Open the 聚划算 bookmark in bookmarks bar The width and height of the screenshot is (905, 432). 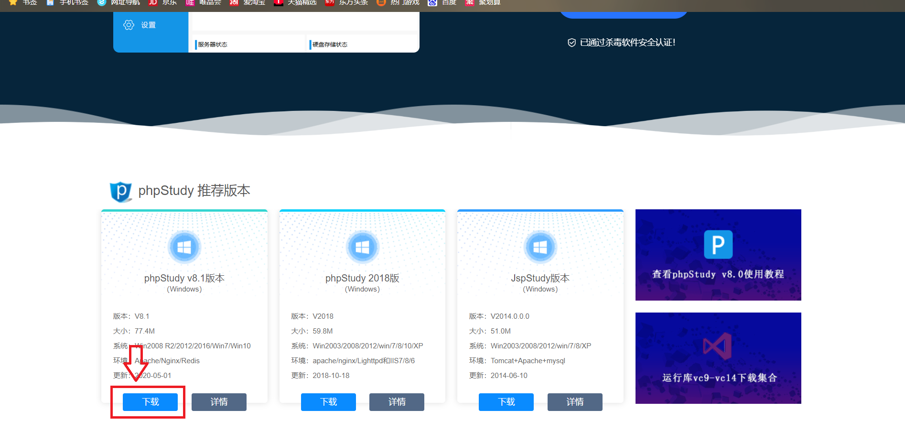click(483, 2)
